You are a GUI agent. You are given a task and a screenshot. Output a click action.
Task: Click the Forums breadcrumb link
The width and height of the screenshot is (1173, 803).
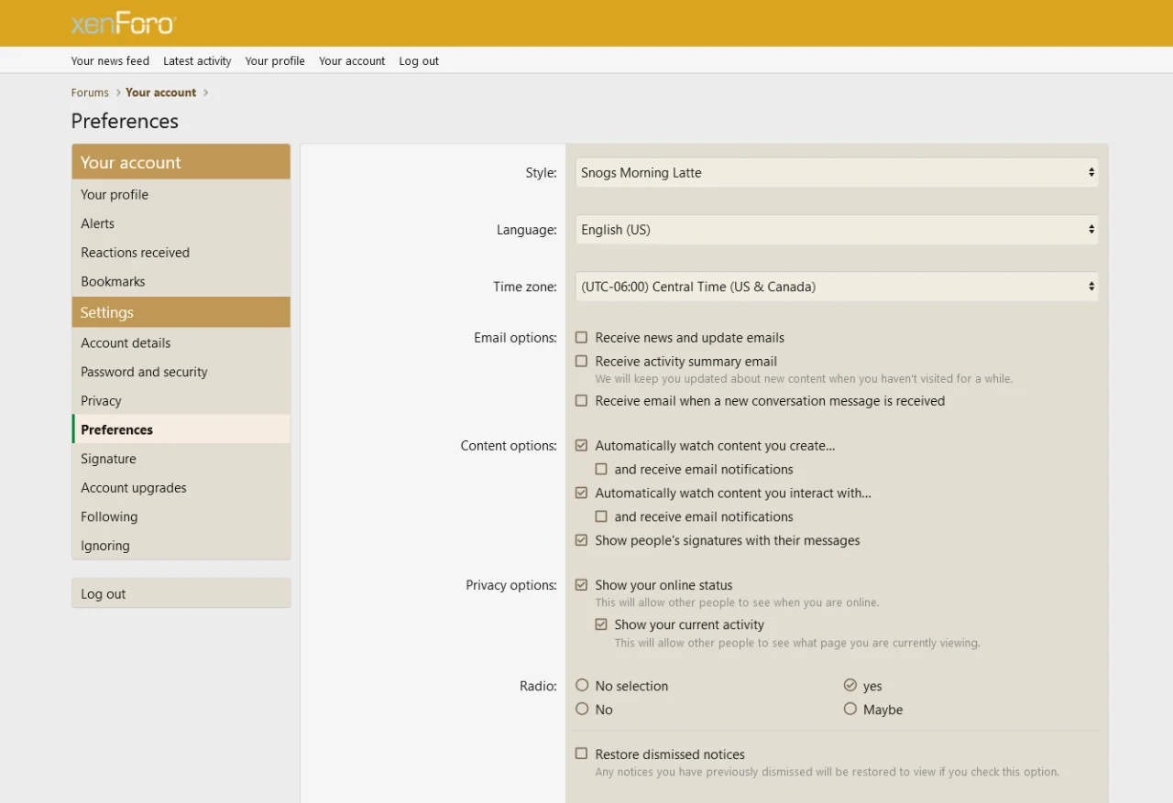[x=90, y=92]
